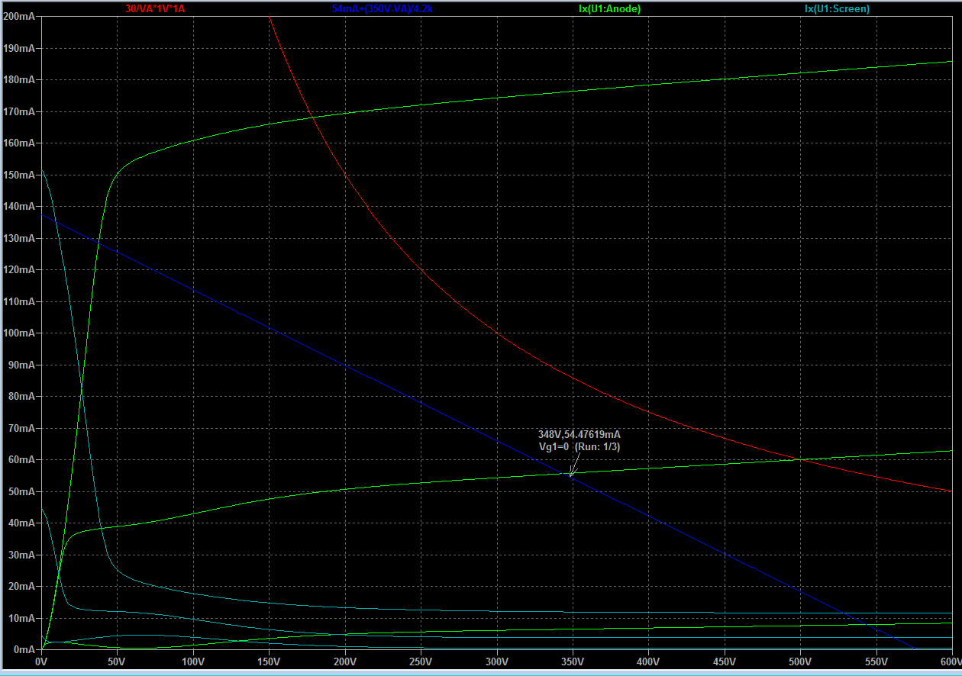Click the 100mA tick on the vertical axis

tap(19, 333)
